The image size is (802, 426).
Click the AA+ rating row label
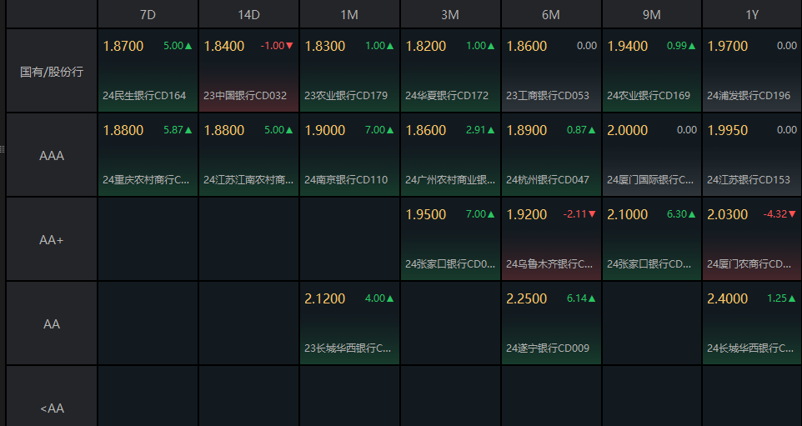click(x=52, y=240)
